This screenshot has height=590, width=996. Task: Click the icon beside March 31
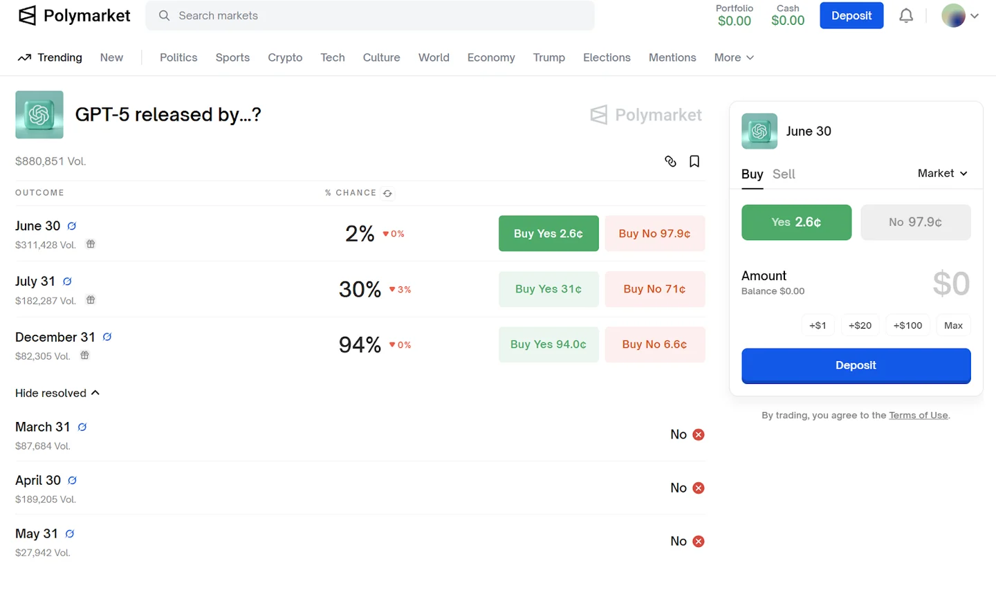82,427
